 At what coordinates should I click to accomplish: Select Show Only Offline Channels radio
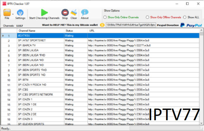[x=147, y=17]
